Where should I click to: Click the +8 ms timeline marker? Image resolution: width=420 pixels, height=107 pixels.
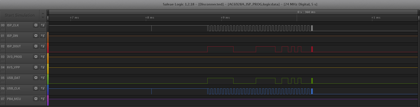[150, 18]
